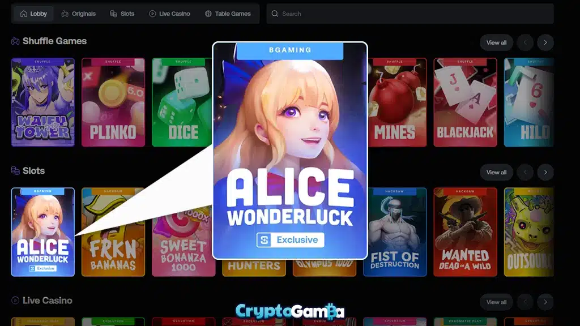The width and height of the screenshot is (580, 326).
Task: Click the Live Casino play icon heading
Action: [x=15, y=300]
